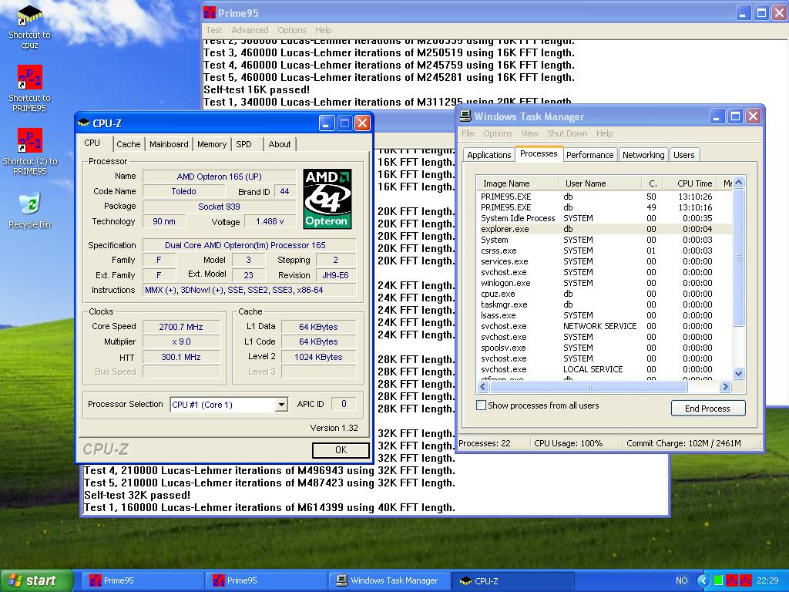Open Applications tab in Task Manager
The height and width of the screenshot is (592, 789).
(x=489, y=154)
